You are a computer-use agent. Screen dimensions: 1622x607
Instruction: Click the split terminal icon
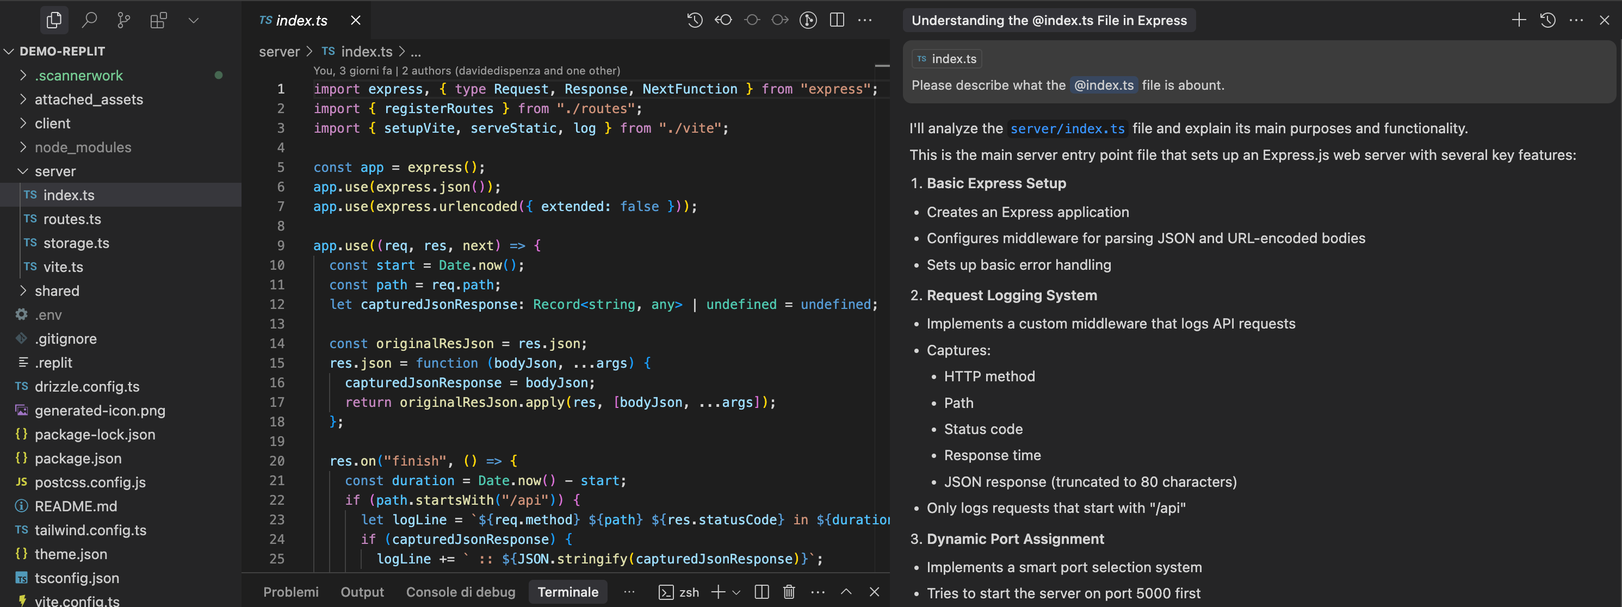(x=762, y=591)
